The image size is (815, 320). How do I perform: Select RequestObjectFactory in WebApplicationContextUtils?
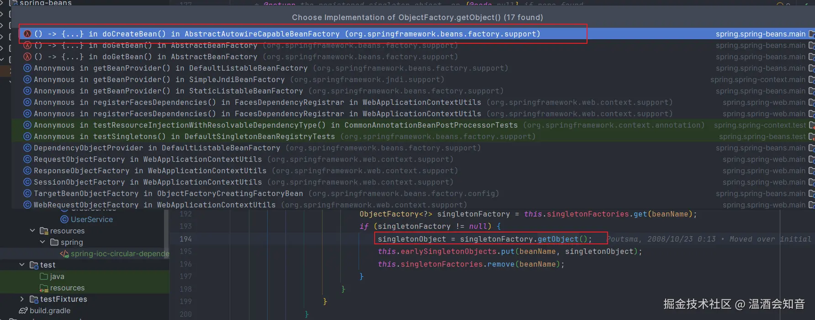[x=413, y=159]
